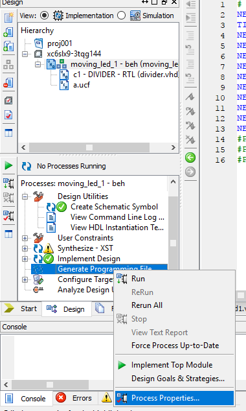Click the green back navigation arrow

[x=190, y=158]
